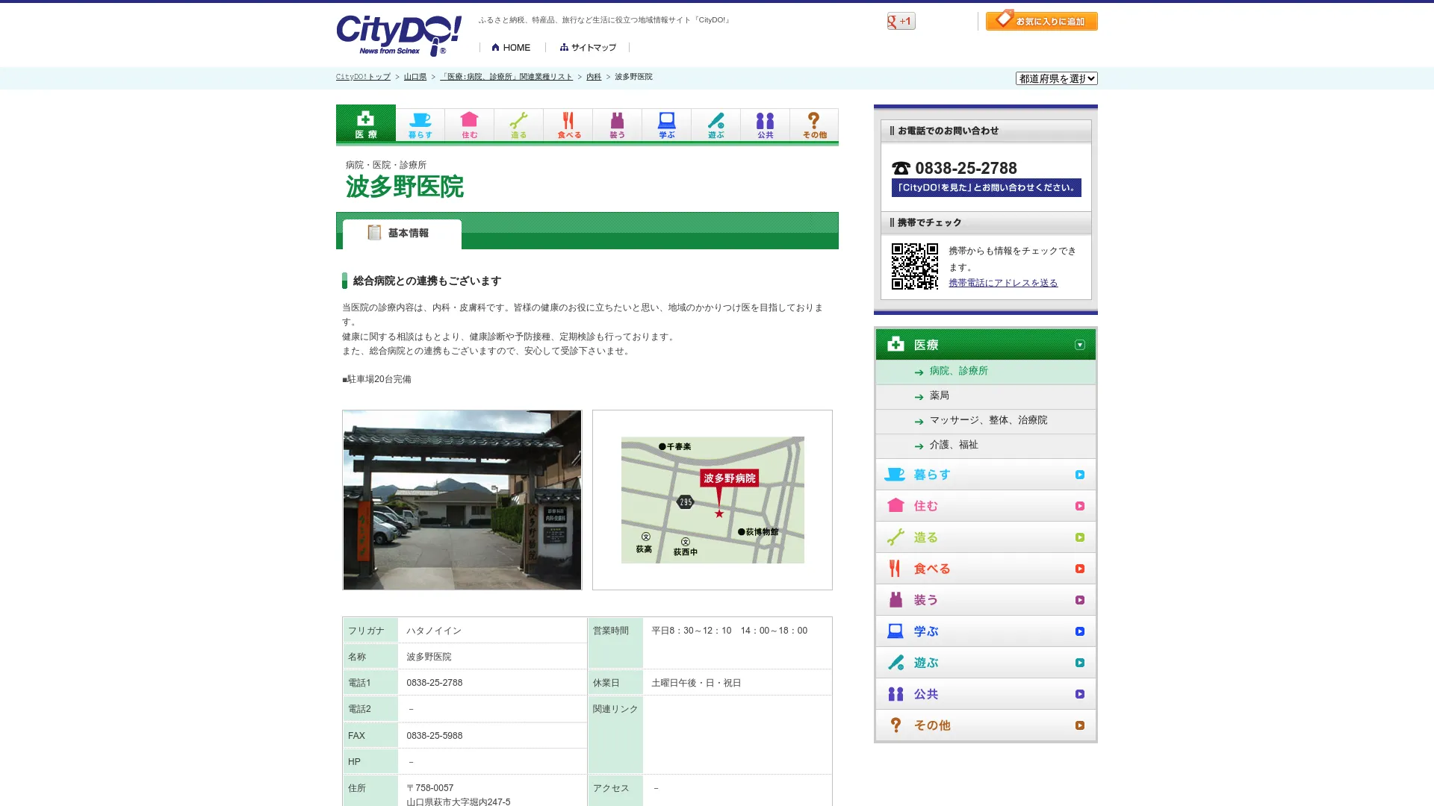Select the その他 category tab icon

click(814, 125)
